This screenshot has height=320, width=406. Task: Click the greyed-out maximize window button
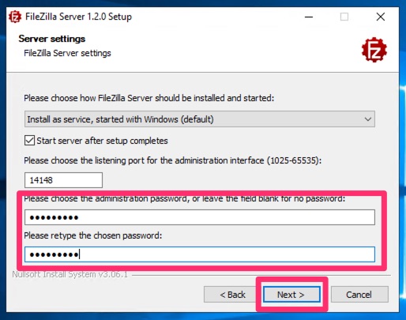point(344,17)
